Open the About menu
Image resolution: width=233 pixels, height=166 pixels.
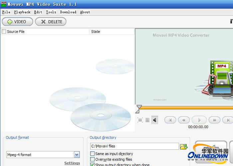pyautogui.click(x=85, y=12)
